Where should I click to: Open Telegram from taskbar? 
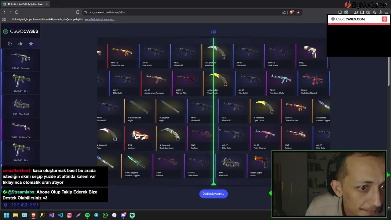pyautogui.click(x=96, y=215)
